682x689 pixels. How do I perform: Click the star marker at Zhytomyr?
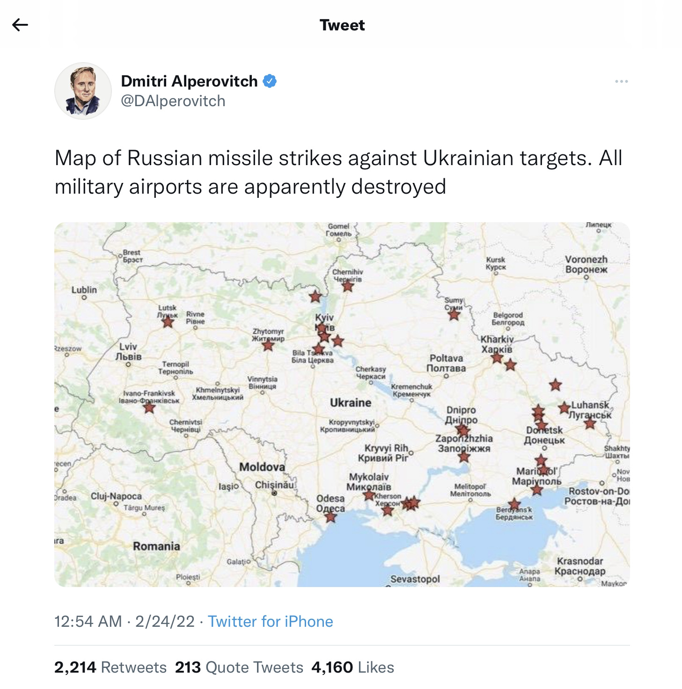268,346
